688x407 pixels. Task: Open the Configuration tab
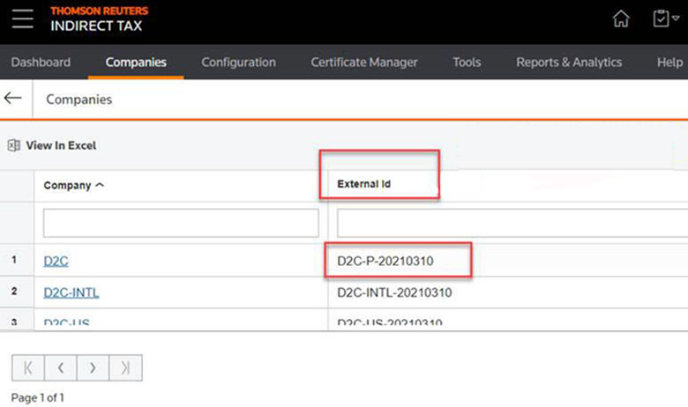[x=238, y=63]
